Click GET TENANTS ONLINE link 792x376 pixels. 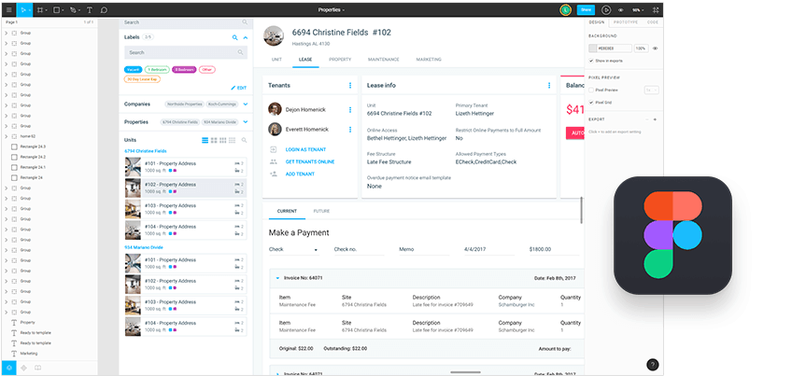[310, 162]
